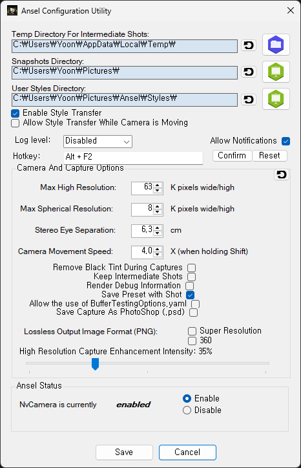This screenshot has width=301, height=468.
Task: Reset the User Styles Directory path
Action: pyautogui.click(x=249, y=100)
